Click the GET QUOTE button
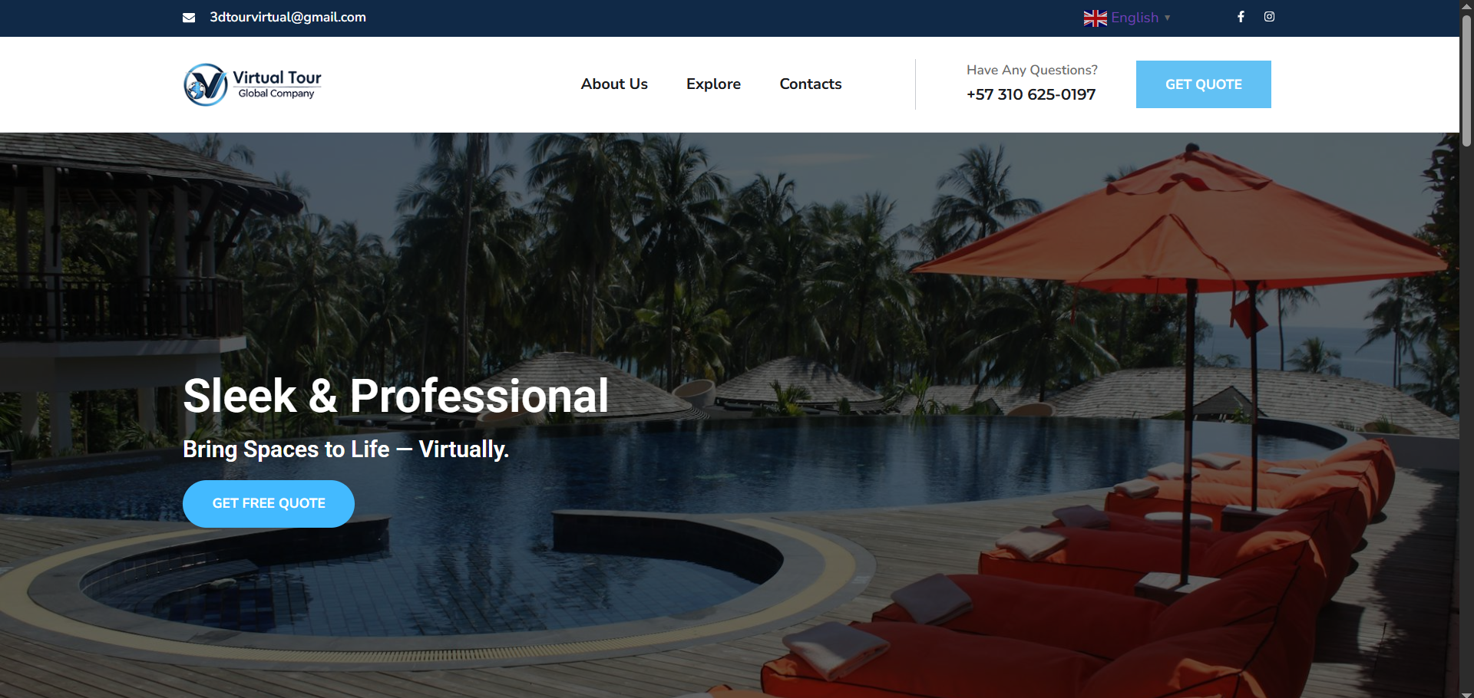This screenshot has width=1474, height=698. [1204, 84]
